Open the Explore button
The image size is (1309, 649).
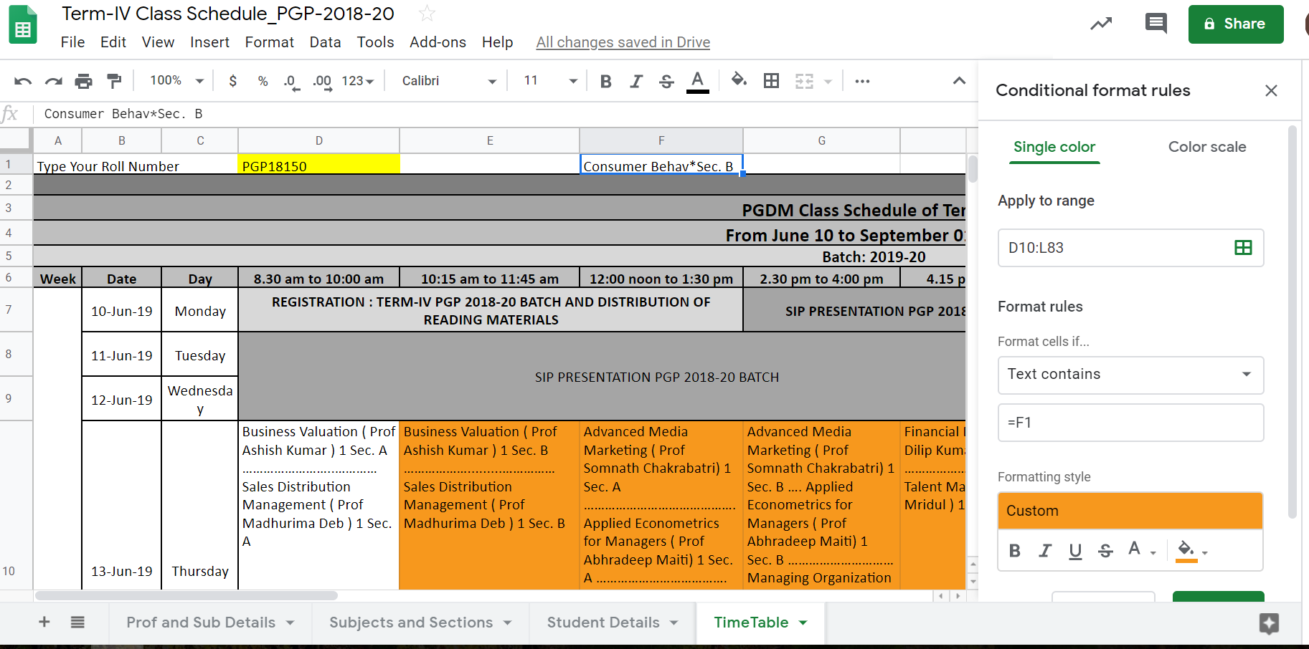(x=1269, y=623)
